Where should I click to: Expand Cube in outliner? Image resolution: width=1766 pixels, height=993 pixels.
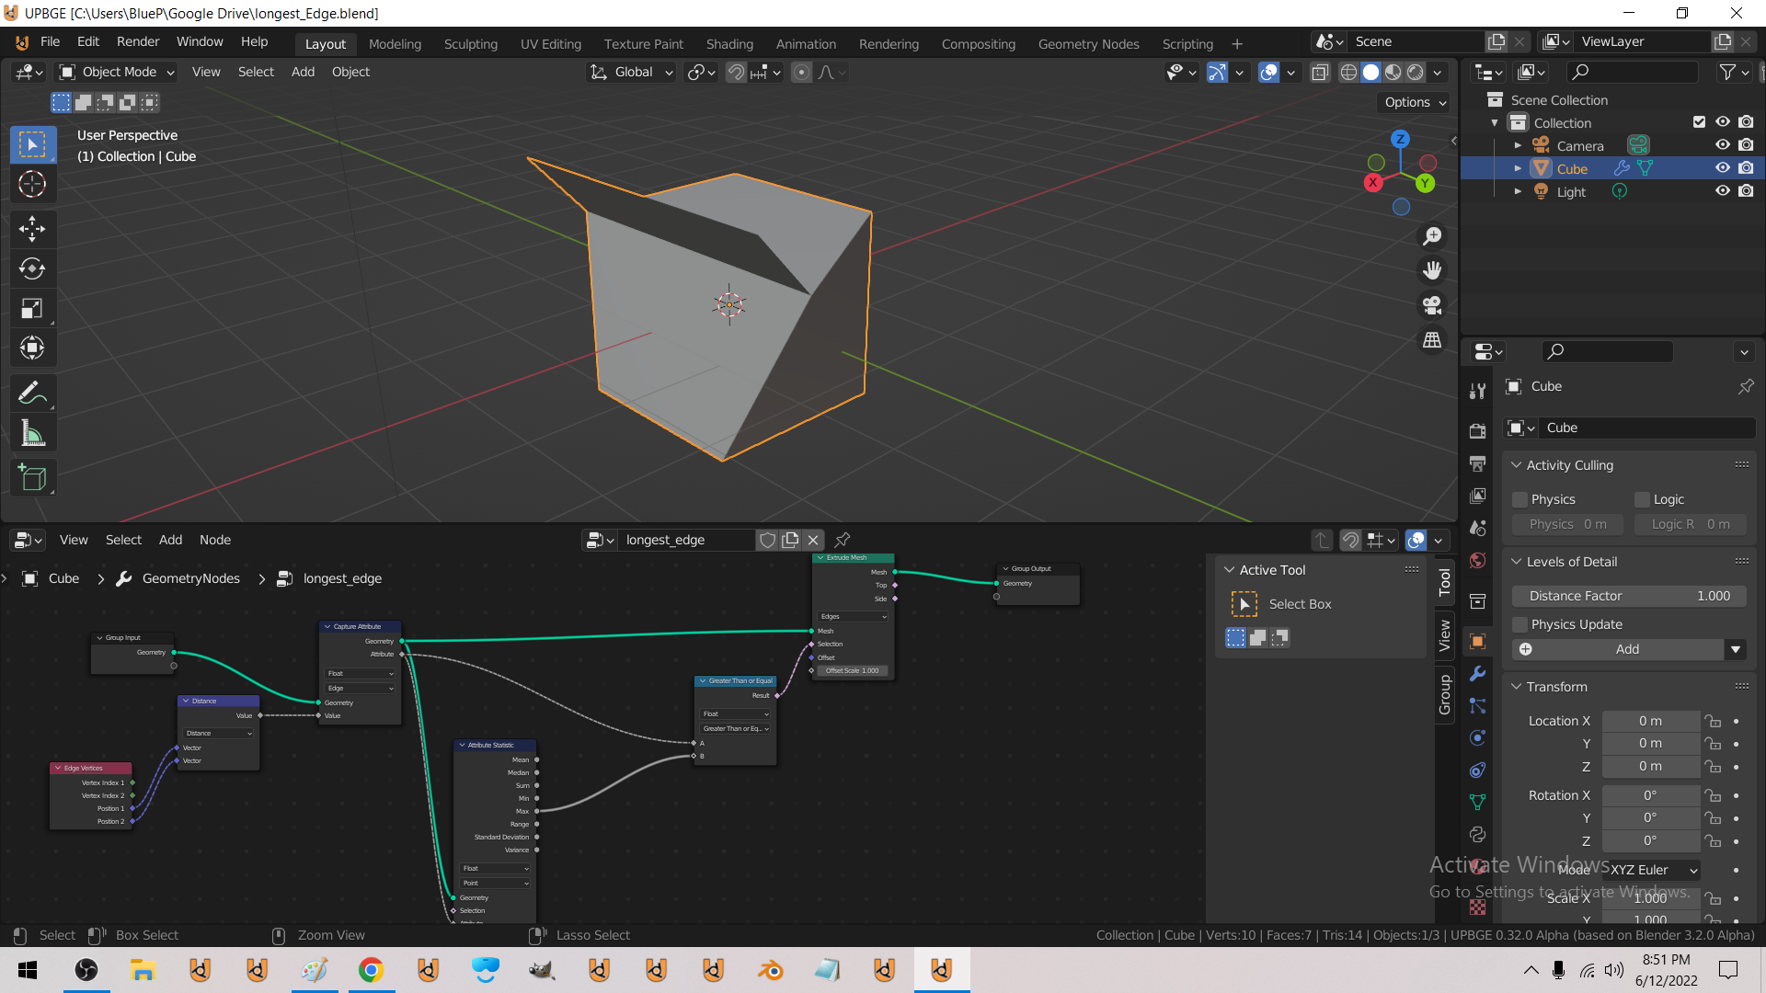pyautogui.click(x=1518, y=168)
